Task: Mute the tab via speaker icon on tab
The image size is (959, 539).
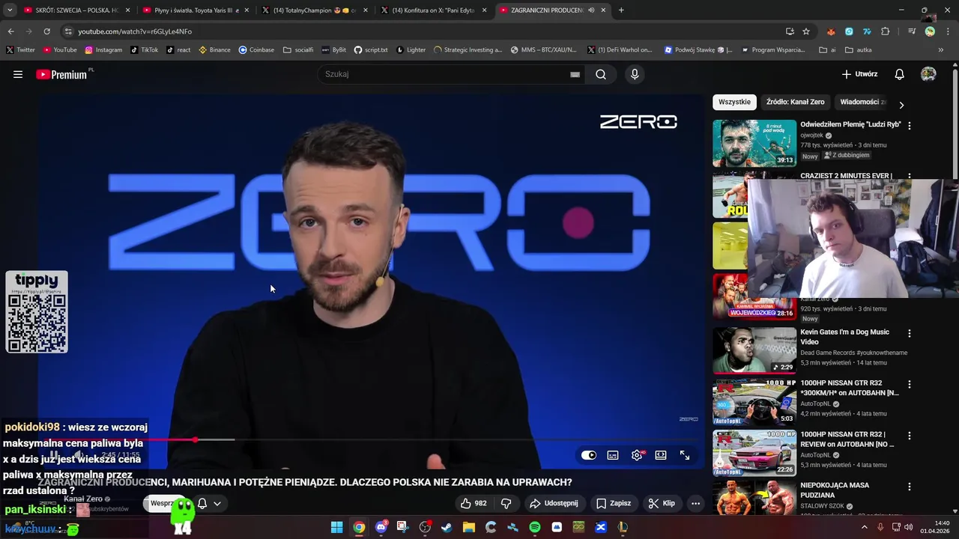Action: tap(592, 10)
